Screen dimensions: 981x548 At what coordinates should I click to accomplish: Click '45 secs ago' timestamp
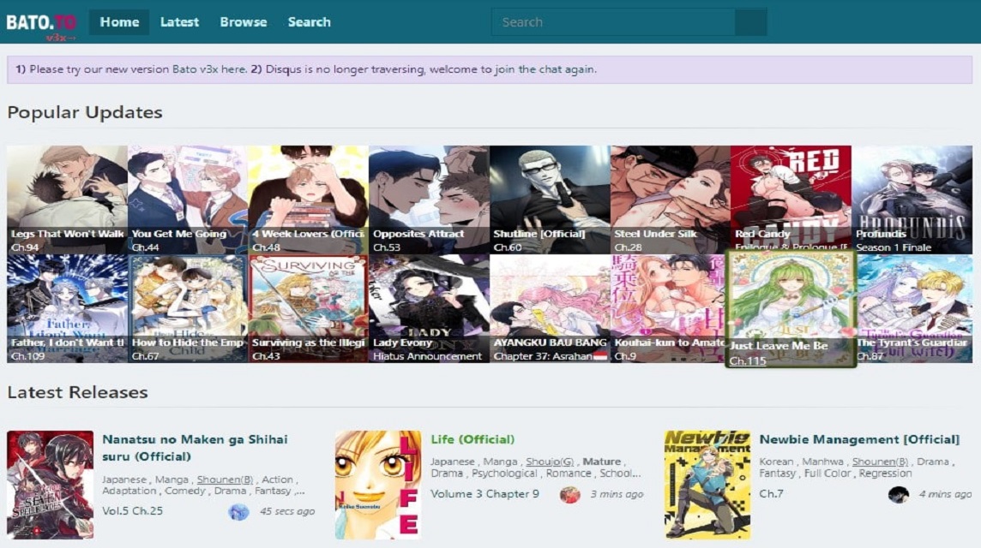pos(287,511)
